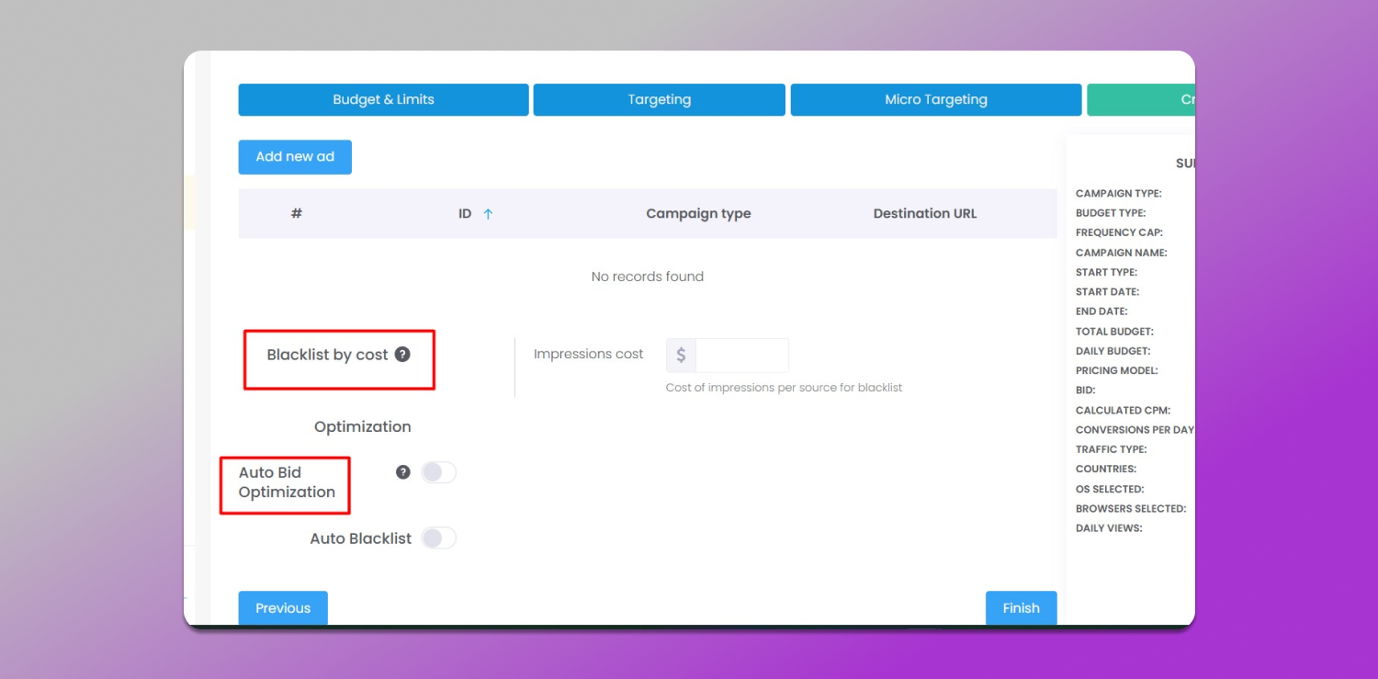Click the Auto Blacklist label text
Screen dimensions: 1378x679
coord(360,538)
